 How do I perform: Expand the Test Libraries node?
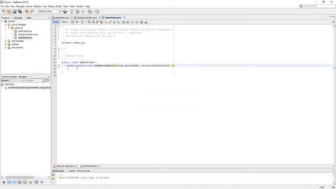coord(6,48)
